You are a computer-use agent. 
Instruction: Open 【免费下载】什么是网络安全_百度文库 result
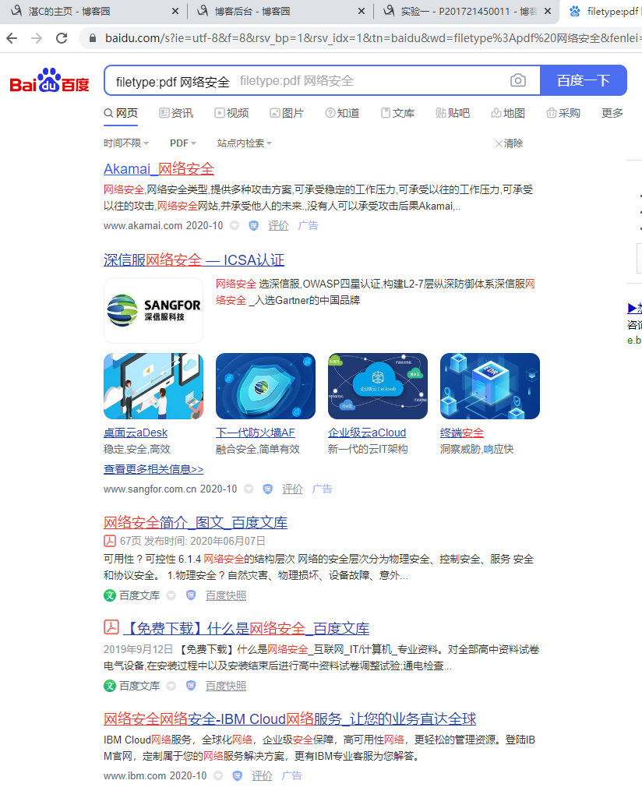coord(247,629)
